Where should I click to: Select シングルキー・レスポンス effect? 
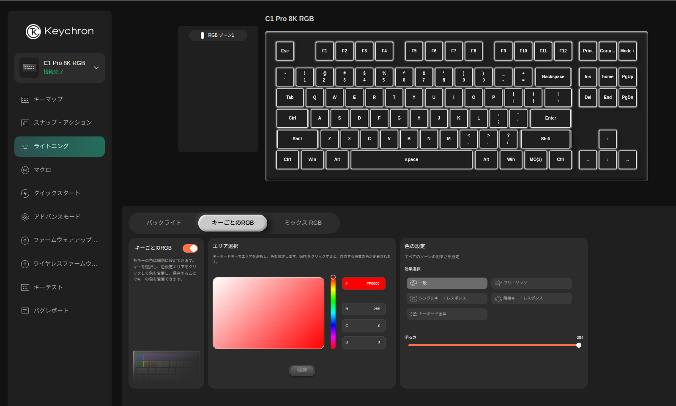pyautogui.click(x=446, y=298)
